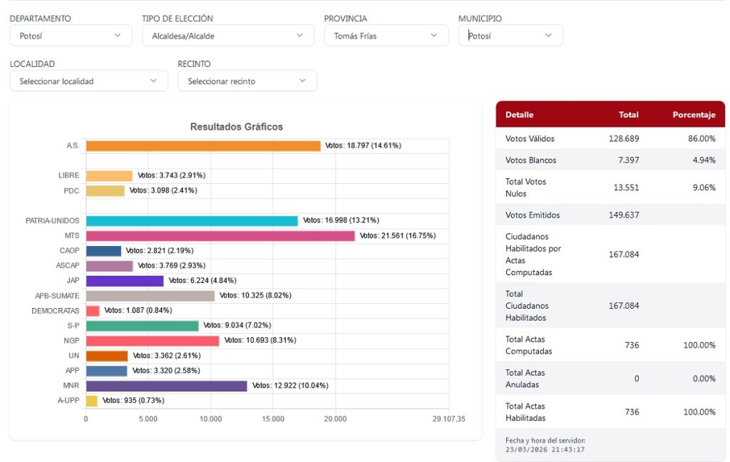This screenshot has height=462, width=730.
Task: Open the Provincia dropdown showing Tomás Frías
Action: (386, 36)
